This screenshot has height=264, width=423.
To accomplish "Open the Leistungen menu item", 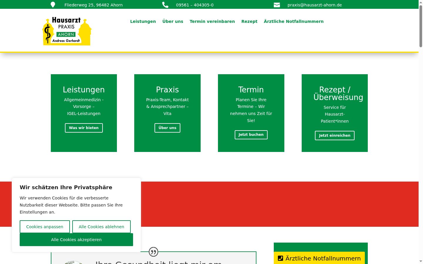I will [x=143, y=21].
